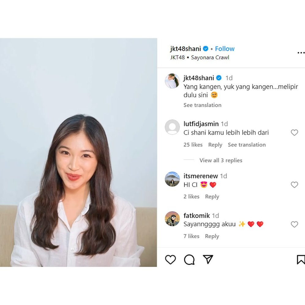See translation of lutfidjasmin's comment

pyautogui.click(x=247, y=145)
